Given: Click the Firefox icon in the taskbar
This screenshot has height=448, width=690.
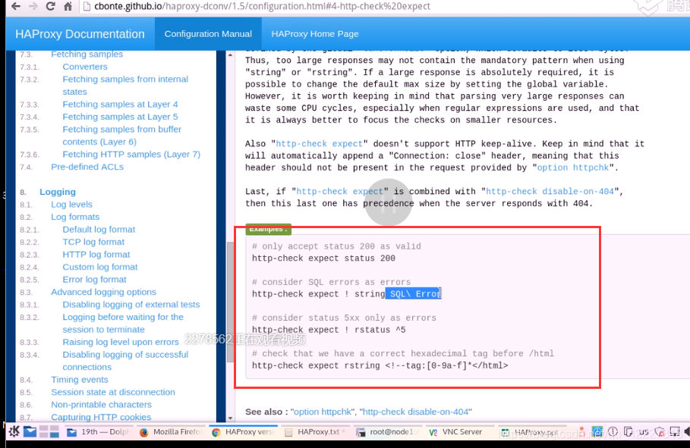Looking at the screenshot, I should click(143, 432).
